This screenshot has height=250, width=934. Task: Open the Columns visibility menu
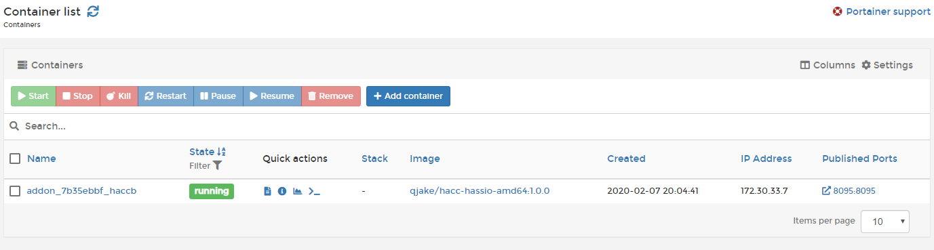[828, 65]
